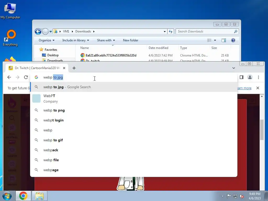The width and height of the screenshot is (268, 201).
Task: Click the Explorer refresh address button
Action: point(171,31)
